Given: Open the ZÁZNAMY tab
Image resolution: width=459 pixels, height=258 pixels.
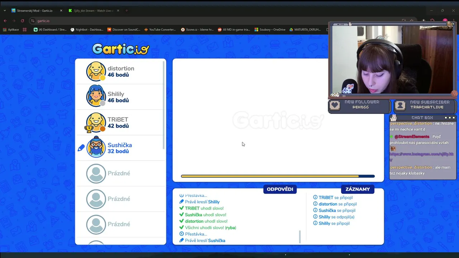Looking at the screenshot, I should coord(358,189).
